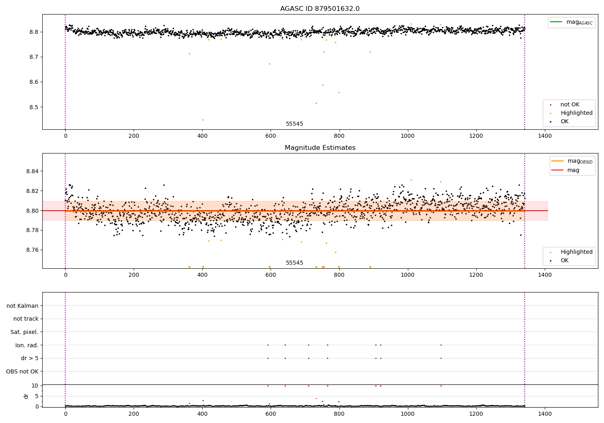This screenshot has width=604, height=423.
Task: Click the 5 tick on the dr axis
Action: (37, 396)
